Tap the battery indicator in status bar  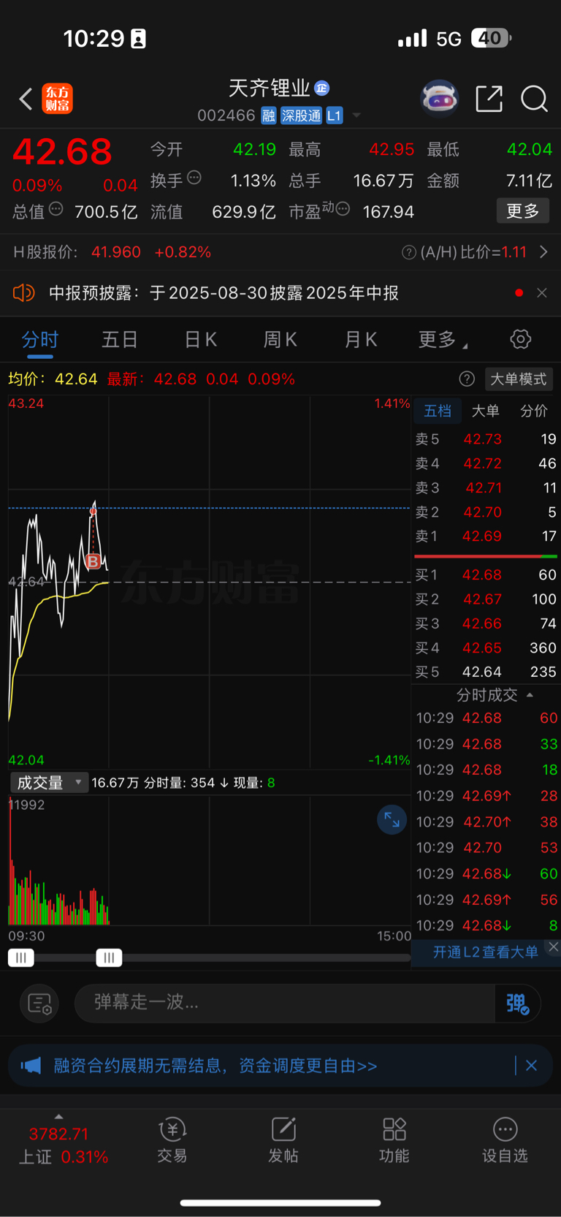(x=491, y=38)
